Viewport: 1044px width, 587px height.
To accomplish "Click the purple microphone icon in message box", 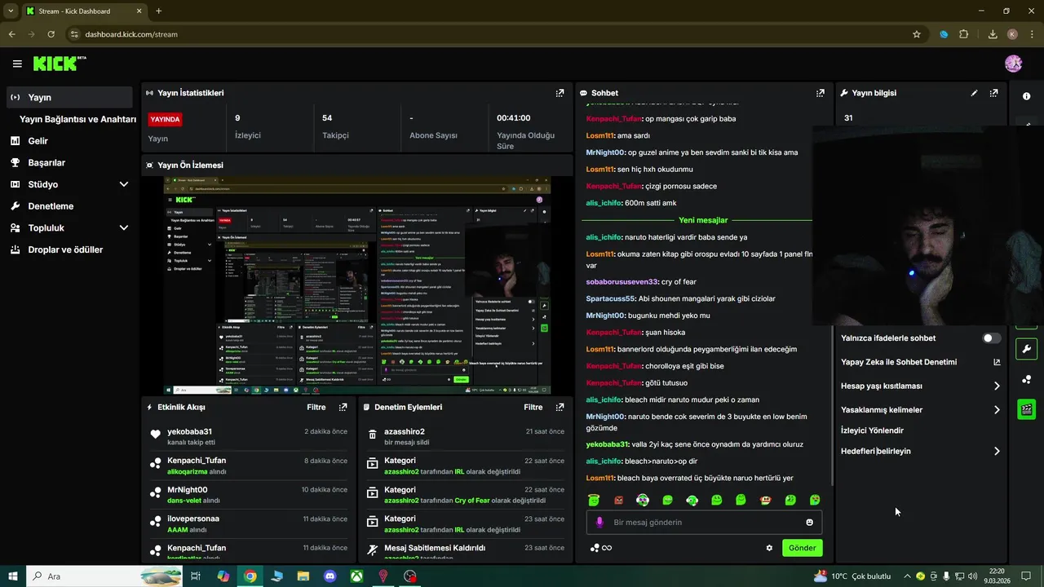I will 599,522.
